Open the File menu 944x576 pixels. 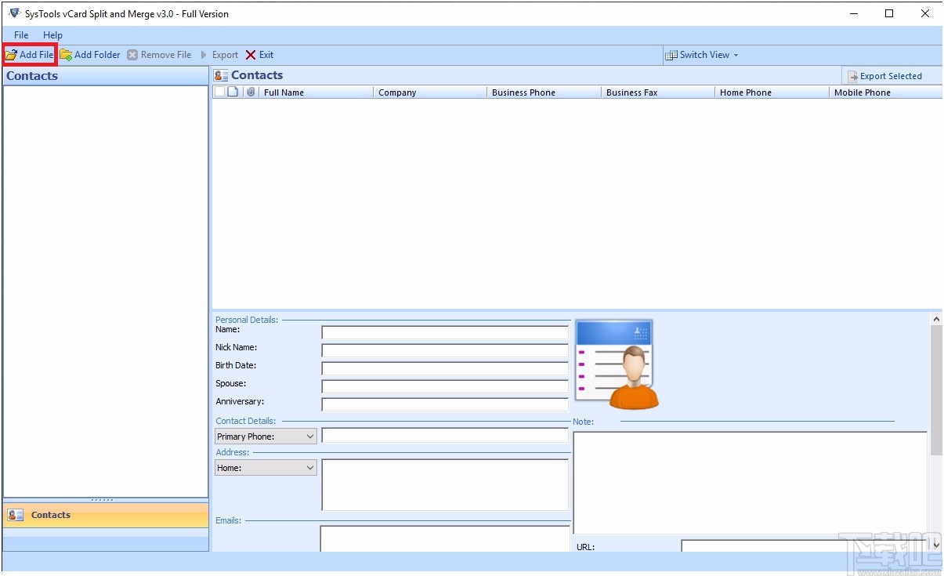20,34
